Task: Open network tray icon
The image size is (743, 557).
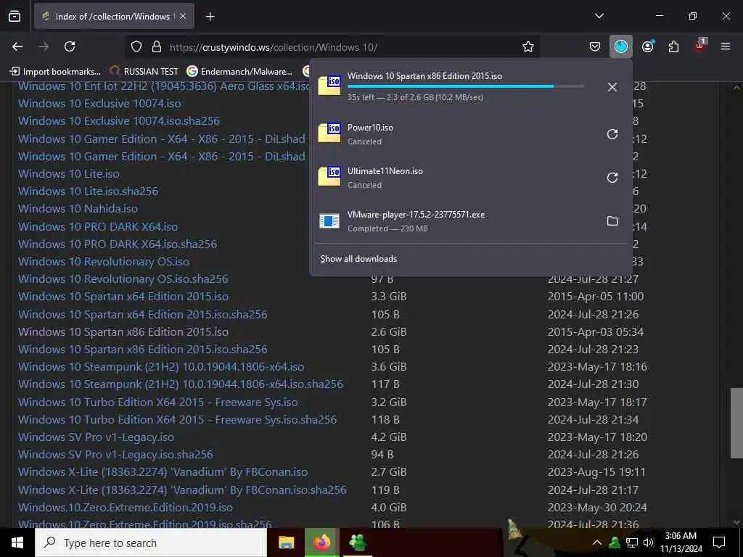Action: click(x=632, y=542)
